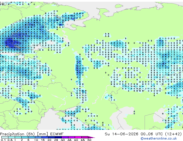This screenshot has width=183, height=141.
Task: Pick the 5 to 10 mm legend swatch
Action: click(32, 137)
